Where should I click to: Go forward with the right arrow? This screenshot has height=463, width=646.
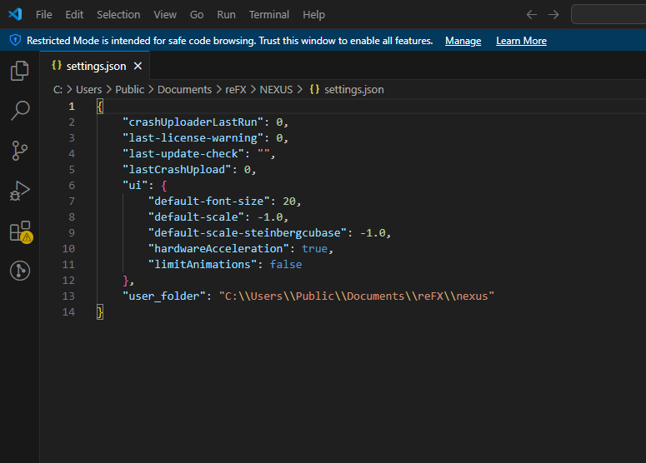pos(553,15)
